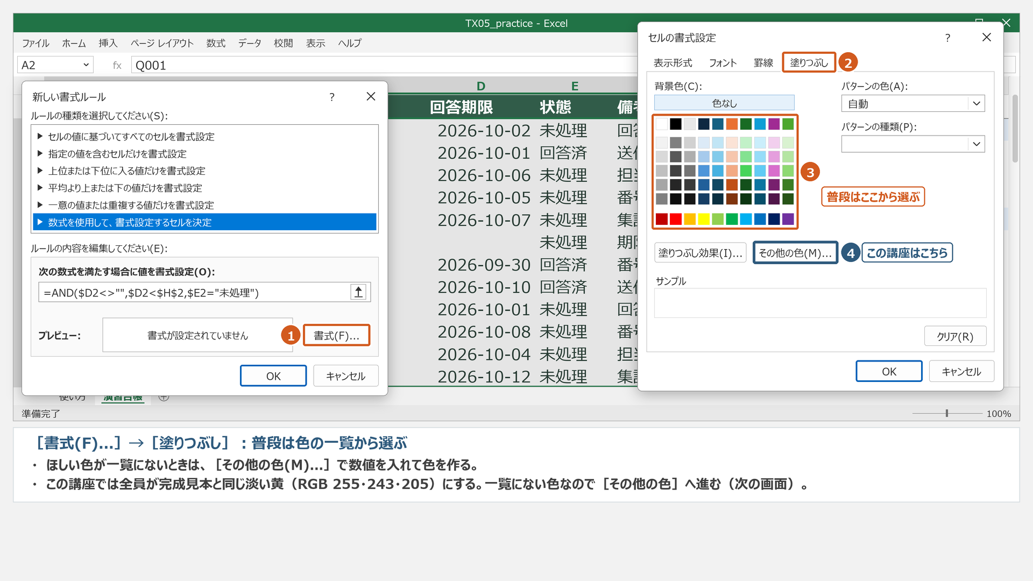Click the zoom slider handle in status bar
Screen dimensions: 1033x581
(x=947, y=413)
